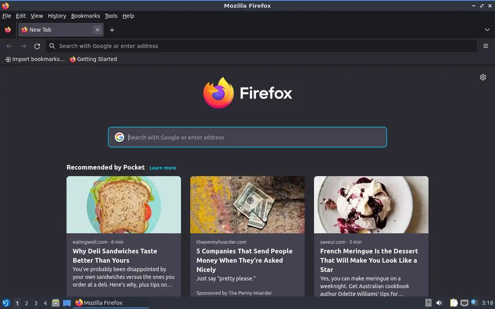Open '5 Companies That Send People Money' headline
495x309 pixels.
[244, 260]
